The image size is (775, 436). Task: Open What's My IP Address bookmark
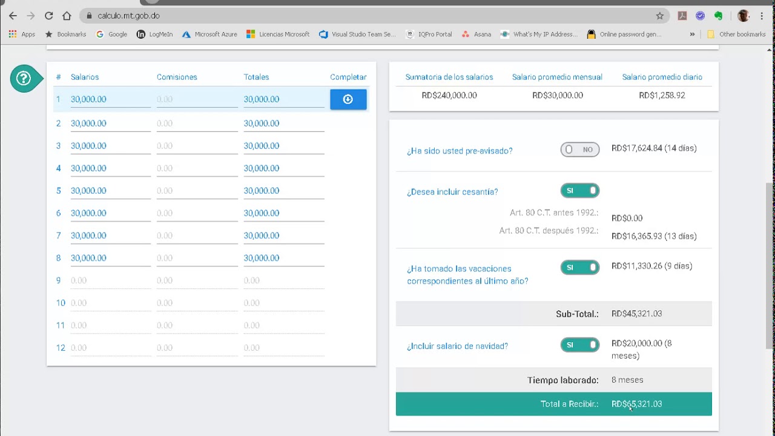tap(539, 35)
